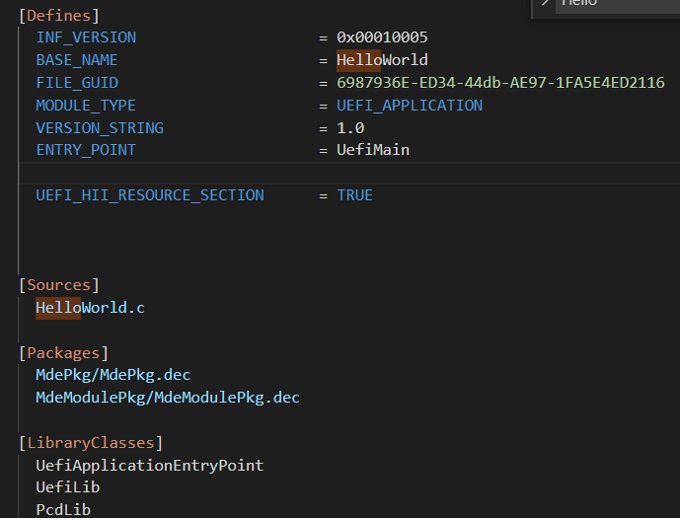This screenshot has width=680, height=518.
Task: Click the MdeModulePkg/MdeModulePkg.dec line
Action: coord(168,398)
